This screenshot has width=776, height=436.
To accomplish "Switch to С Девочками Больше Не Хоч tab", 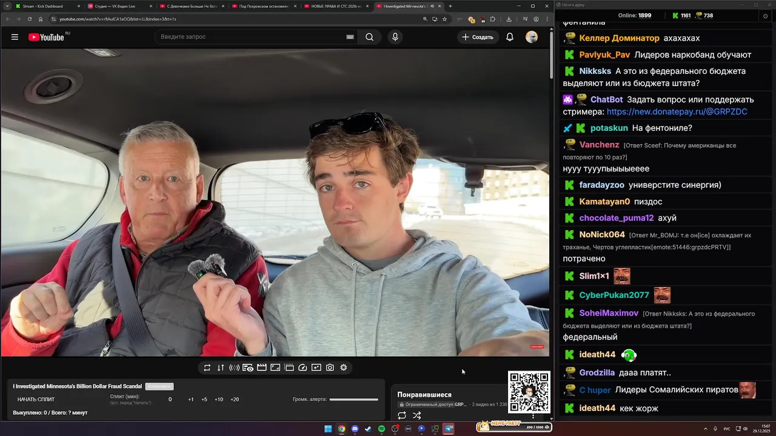I will (192, 6).
